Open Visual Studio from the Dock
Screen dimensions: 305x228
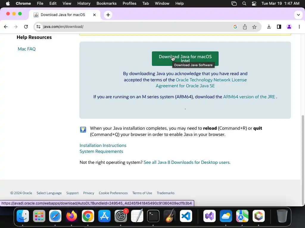click(209, 216)
